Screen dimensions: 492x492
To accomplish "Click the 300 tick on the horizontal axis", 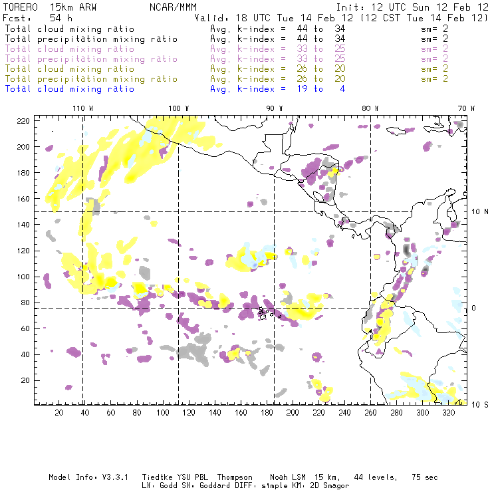I will 423,413.
